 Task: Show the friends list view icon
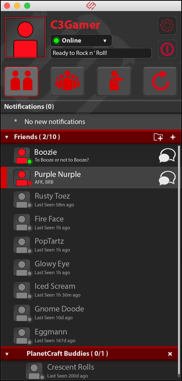click(21, 81)
